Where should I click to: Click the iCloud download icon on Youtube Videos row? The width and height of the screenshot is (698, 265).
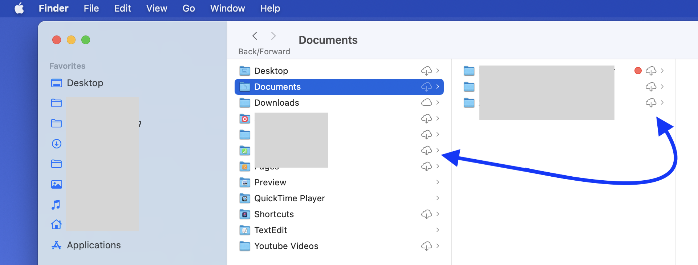pos(426,246)
